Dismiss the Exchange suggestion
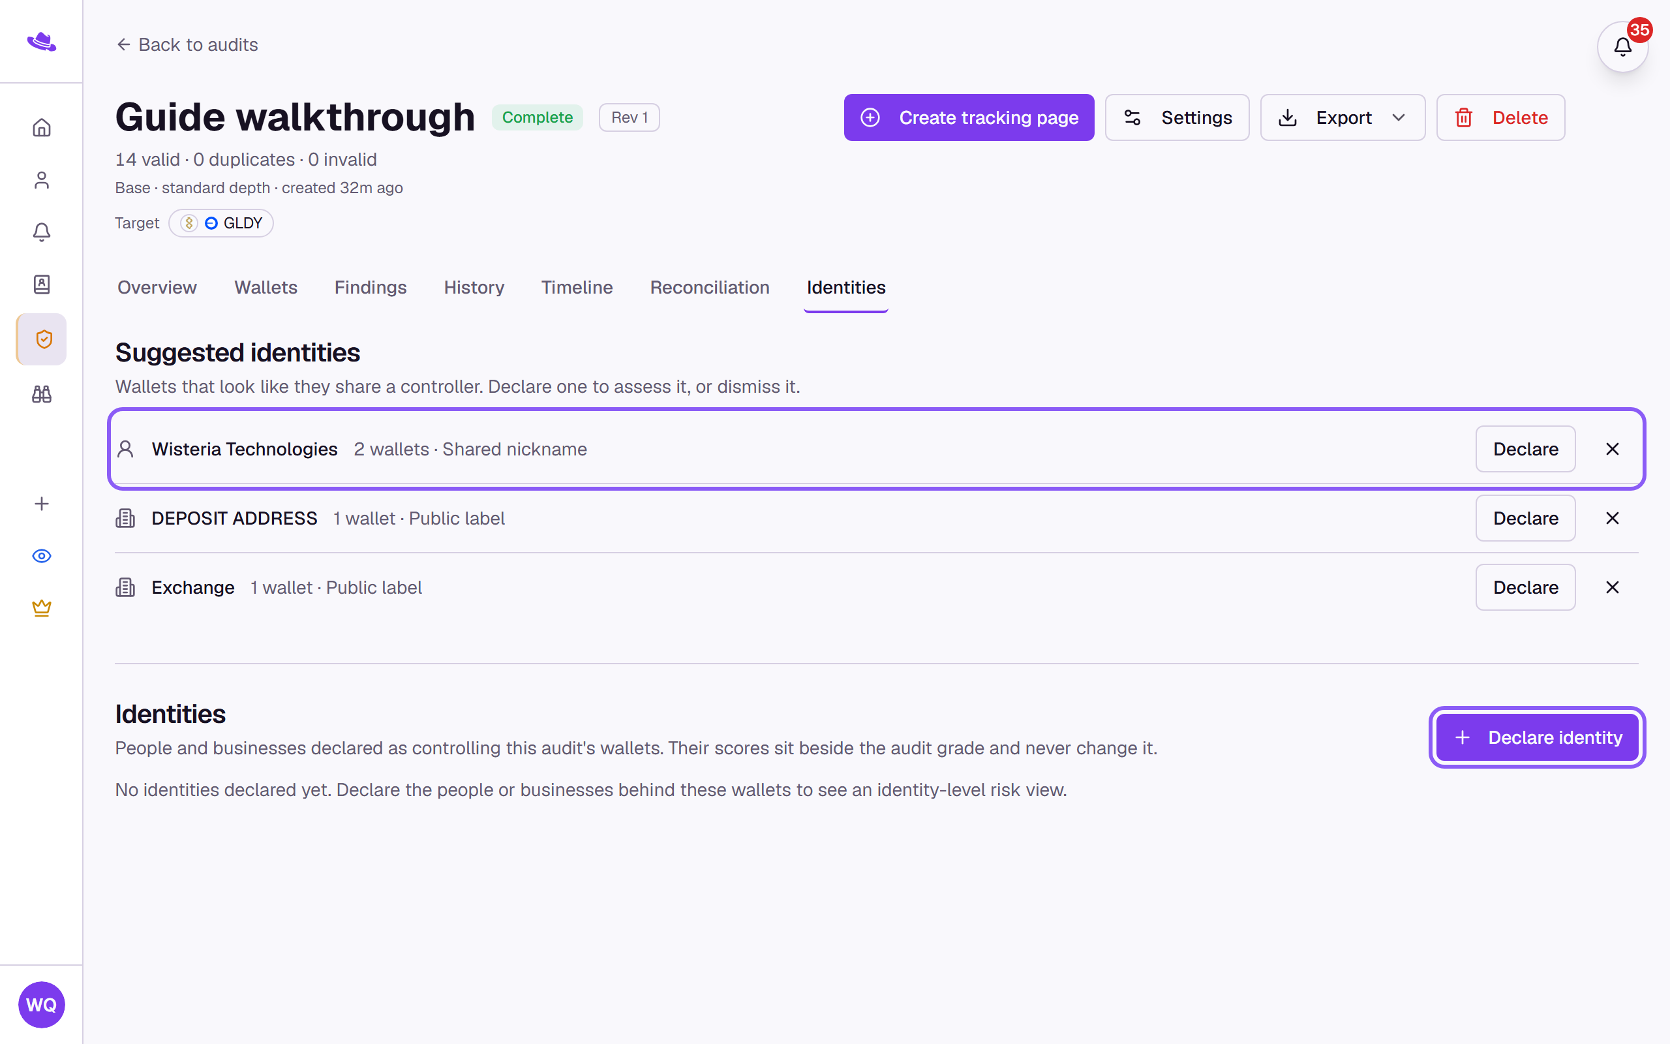This screenshot has height=1044, width=1670. 1612,587
